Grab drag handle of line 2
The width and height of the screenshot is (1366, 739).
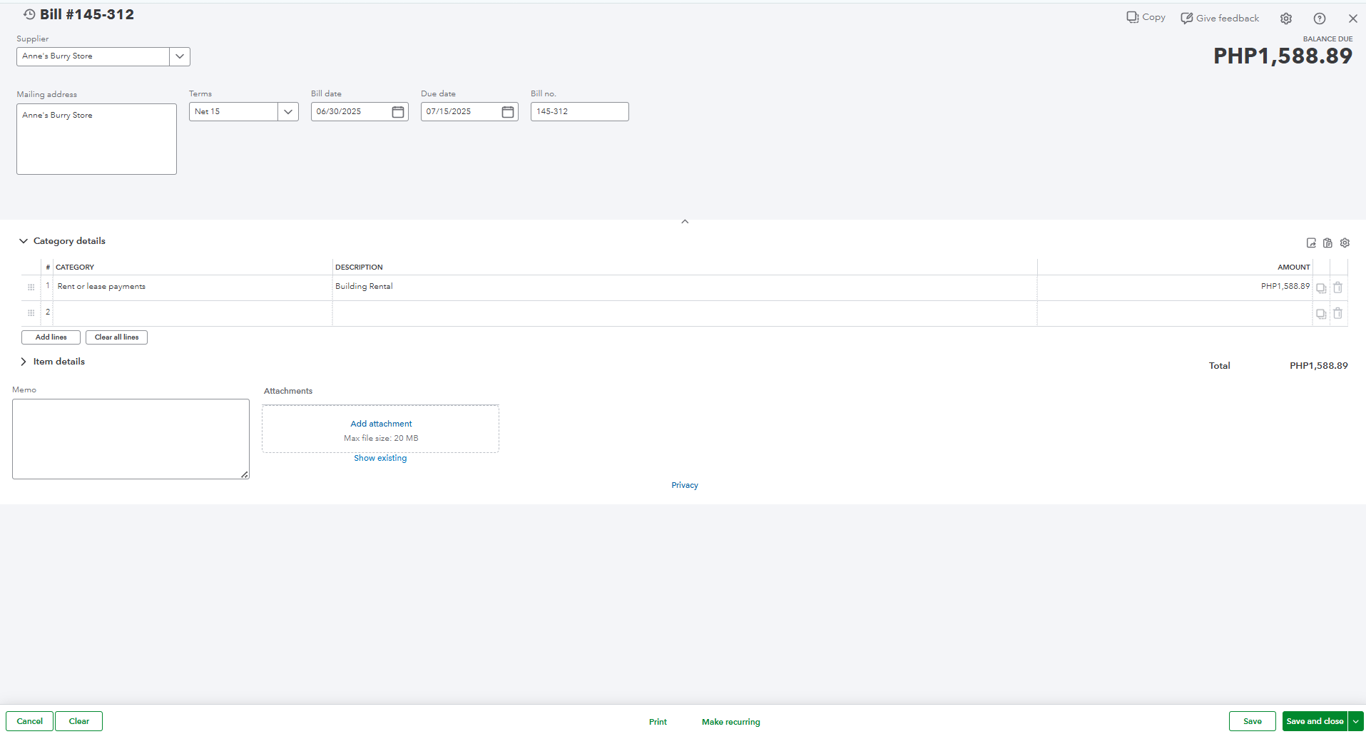(31, 313)
